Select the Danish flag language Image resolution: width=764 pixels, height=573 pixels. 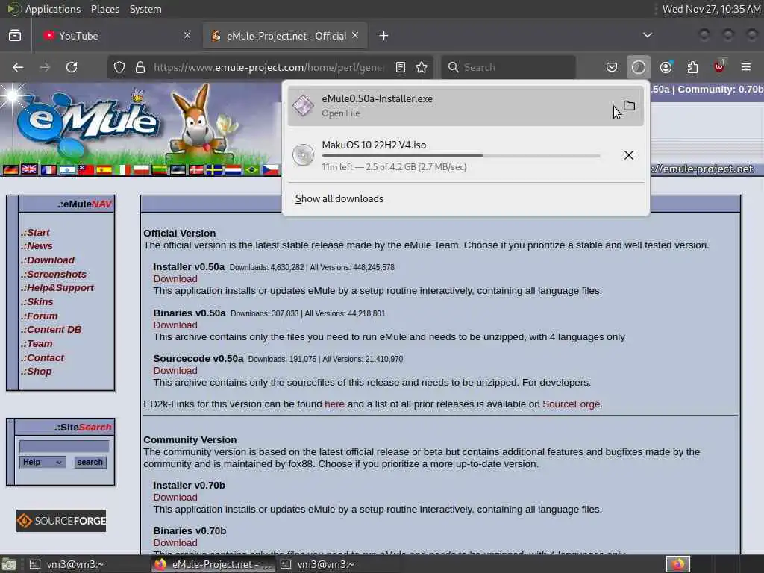pyautogui.click(x=196, y=169)
